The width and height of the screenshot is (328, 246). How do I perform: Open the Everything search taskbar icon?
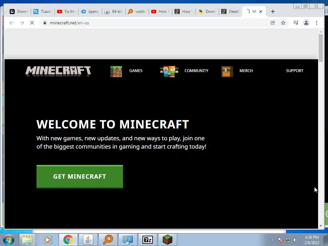(x=108, y=240)
